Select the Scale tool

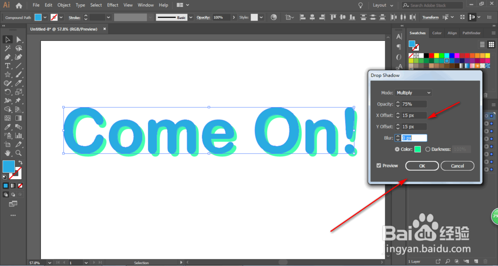[x=19, y=92]
